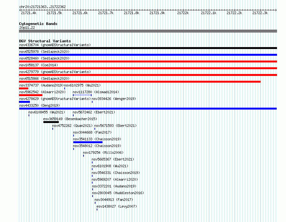Click the chr20:21721363..21722362 region label
The height and width of the screenshot is (222, 286).
[42, 7]
